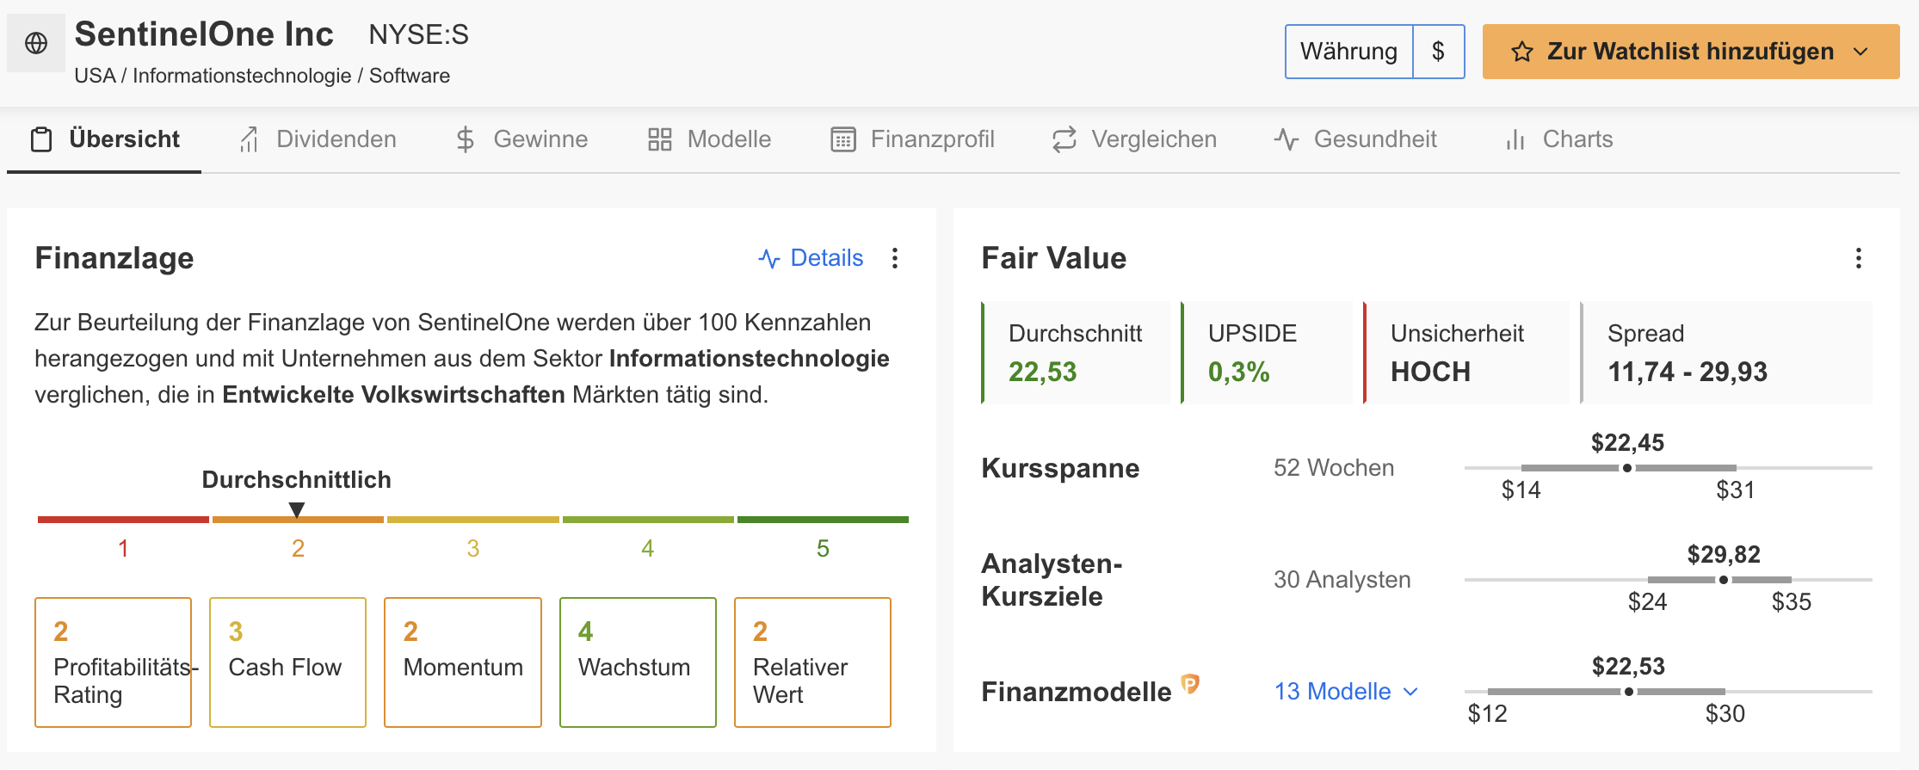This screenshot has width=1919, height=770.
Task: Click the pulse icon beside the Details link
Action: (769, 258)
